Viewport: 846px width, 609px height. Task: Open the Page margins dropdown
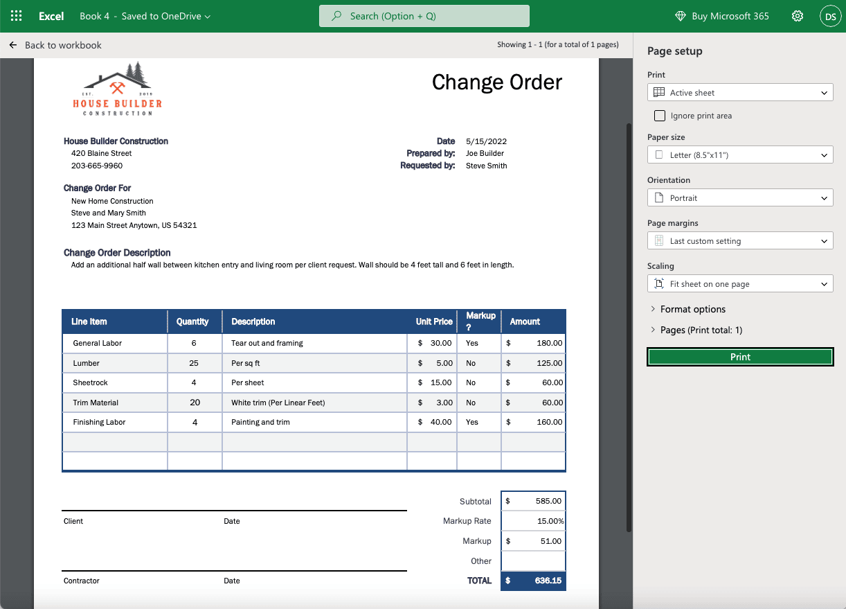(740, 241)
